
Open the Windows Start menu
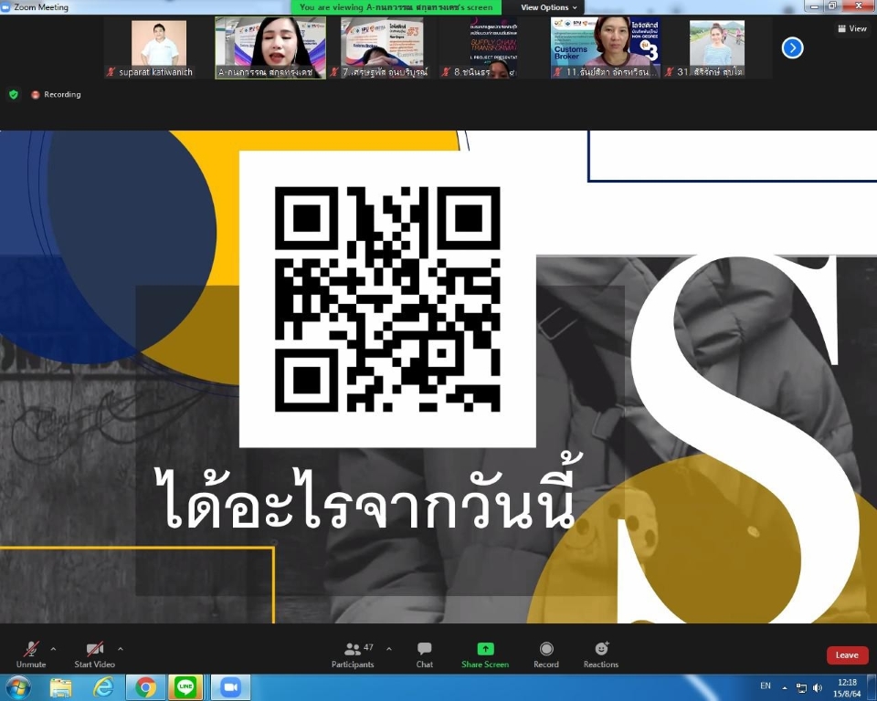18,687
